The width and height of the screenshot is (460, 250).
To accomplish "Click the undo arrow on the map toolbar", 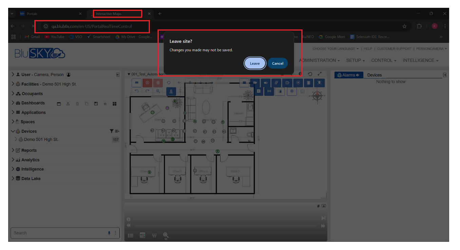I will click(137, 91).
